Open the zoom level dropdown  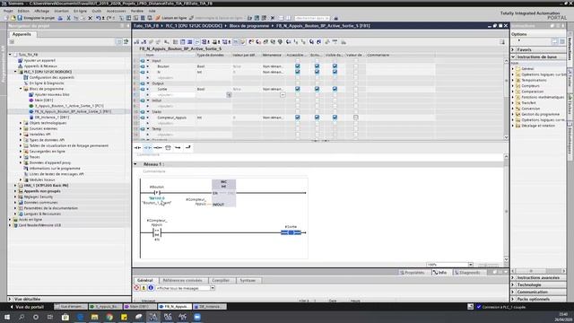(x=470, y=265)
